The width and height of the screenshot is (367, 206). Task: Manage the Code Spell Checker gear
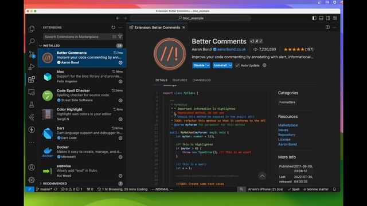tap(120, 101)
